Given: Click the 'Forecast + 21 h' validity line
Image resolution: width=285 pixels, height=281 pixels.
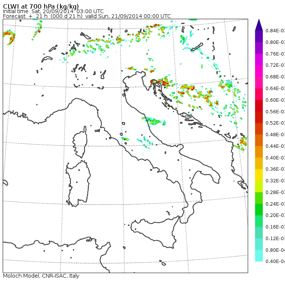Looking at the screenshot, I should click(x=87, y=16).
